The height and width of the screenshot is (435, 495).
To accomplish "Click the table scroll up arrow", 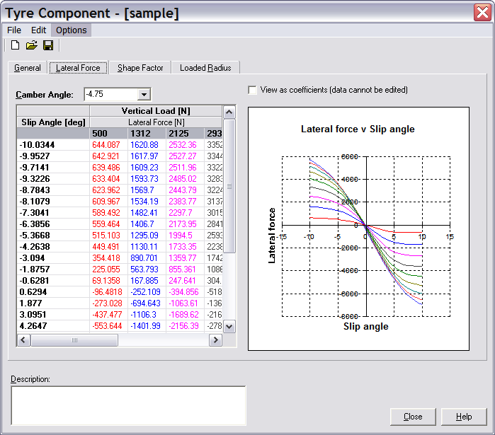I will click(x=229, y=112).
